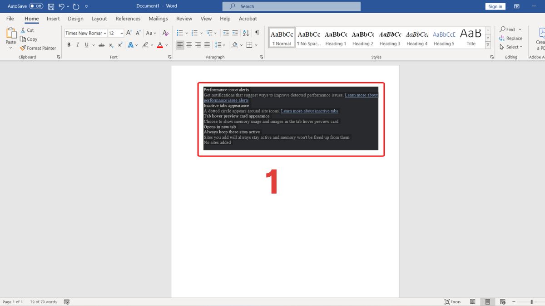Apply italic formatting
Screen dimensions: 545x306
click(78, 45)
